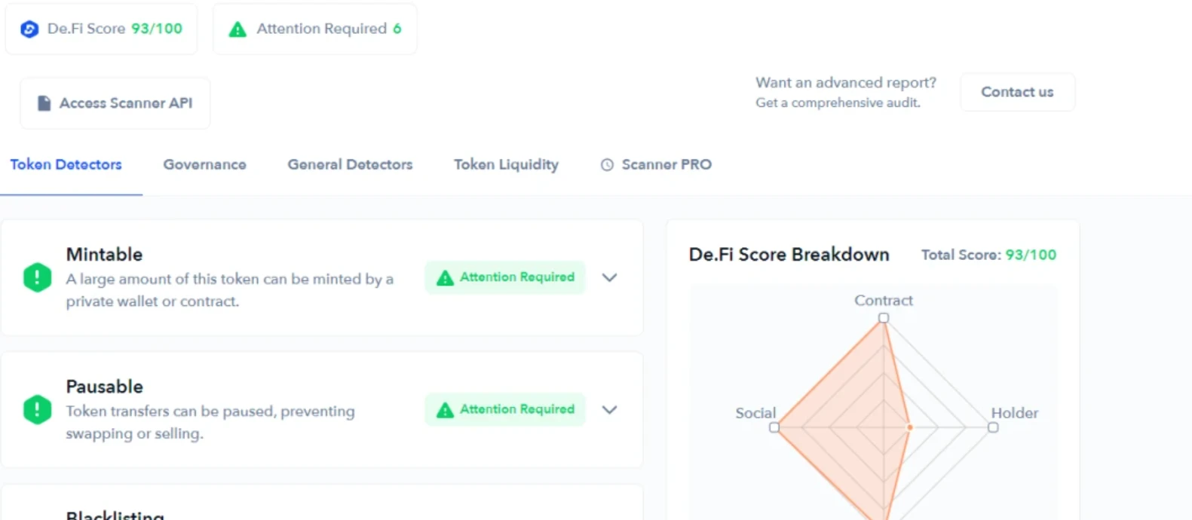This screenshot has width=1192, height=520.
Task: Open the General Detectors tab
Action: point(350,164)
